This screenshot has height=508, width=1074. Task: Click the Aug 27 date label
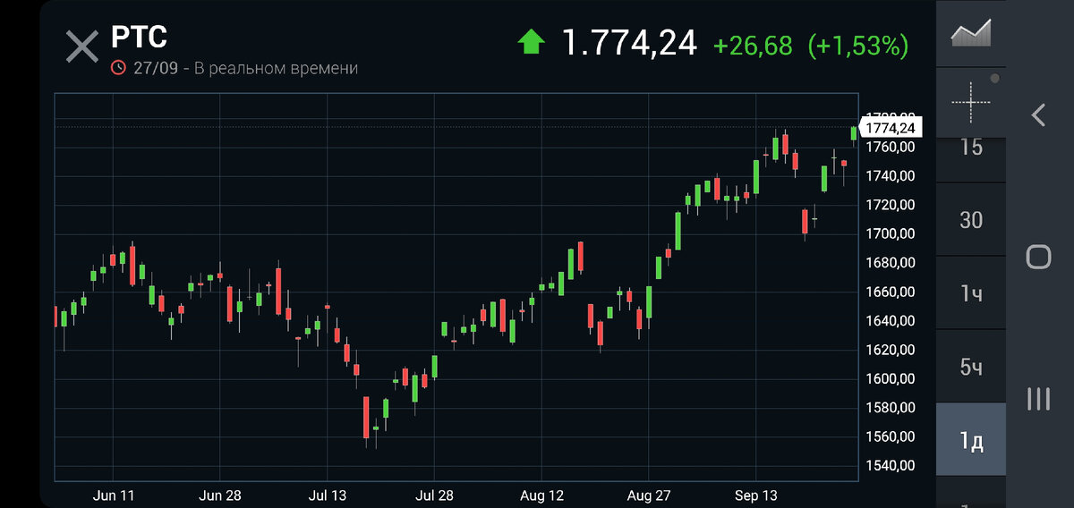tap(649, 495)
